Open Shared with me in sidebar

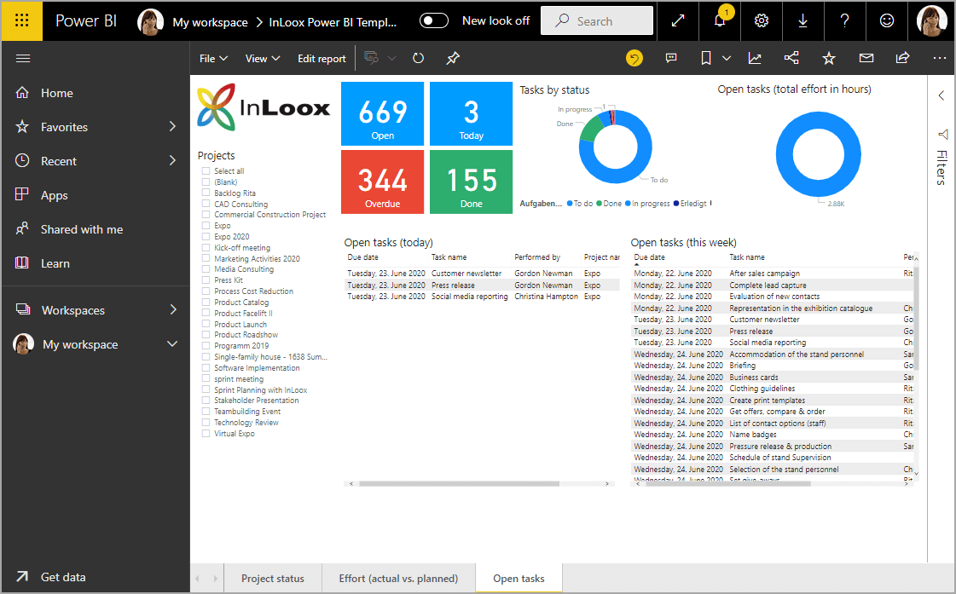click(x=82, y=230)
